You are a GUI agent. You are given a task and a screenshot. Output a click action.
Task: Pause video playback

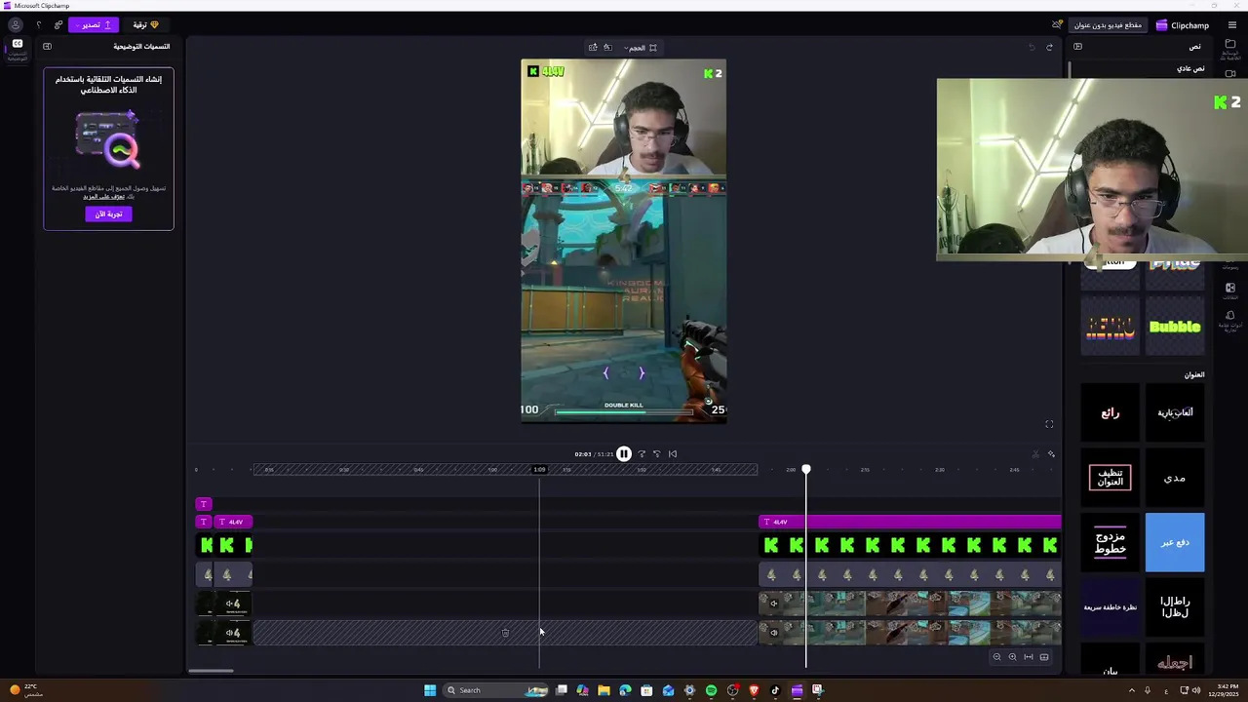coord(624,453)
